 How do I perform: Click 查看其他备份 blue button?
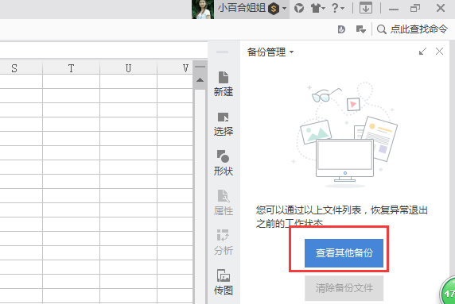coord(344,253)
